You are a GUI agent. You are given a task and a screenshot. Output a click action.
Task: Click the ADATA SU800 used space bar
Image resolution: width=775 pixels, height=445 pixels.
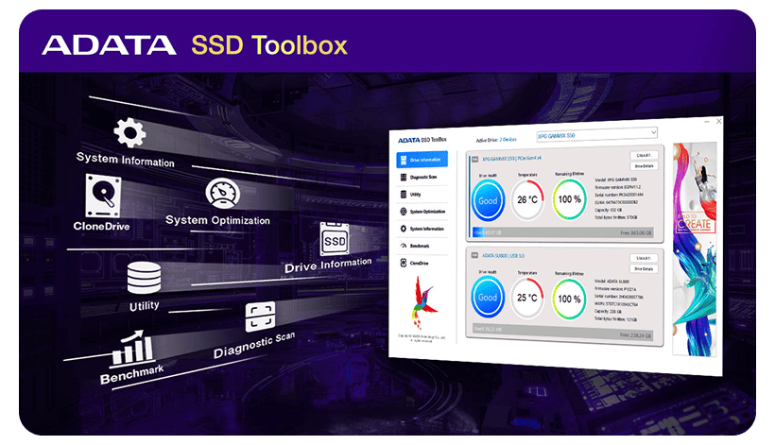pos(563,332)
